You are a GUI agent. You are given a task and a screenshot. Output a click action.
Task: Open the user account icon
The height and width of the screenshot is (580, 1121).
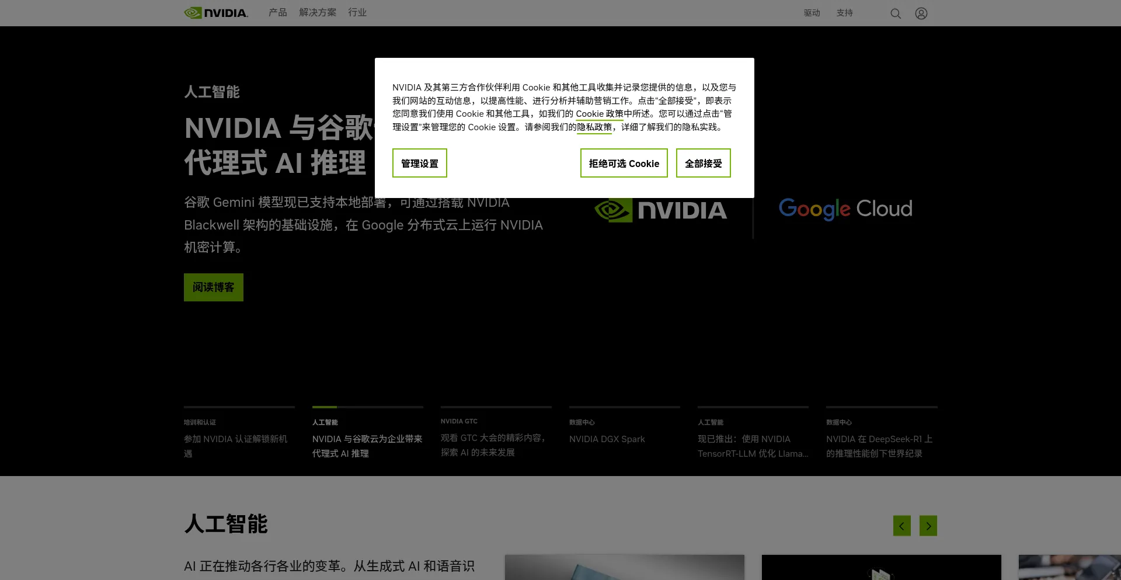click(921, 13)
